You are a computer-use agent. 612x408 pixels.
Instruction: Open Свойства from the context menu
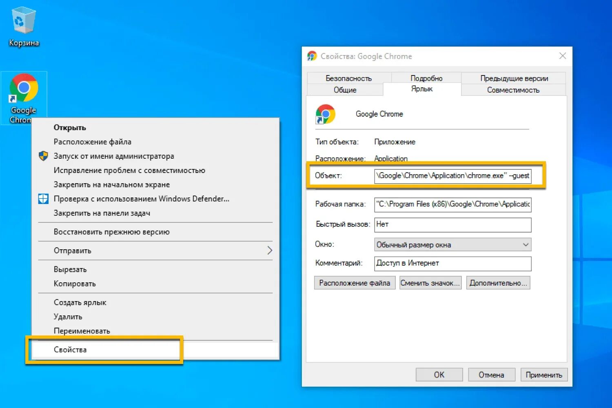click(x=155, y=350)
